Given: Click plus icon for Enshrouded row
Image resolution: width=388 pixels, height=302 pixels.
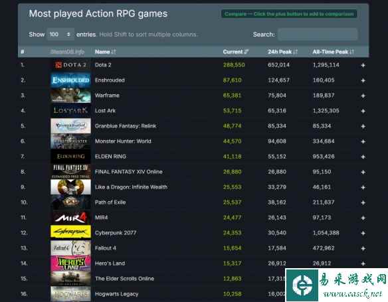Looking at the screenshot, I should (363, 80).
